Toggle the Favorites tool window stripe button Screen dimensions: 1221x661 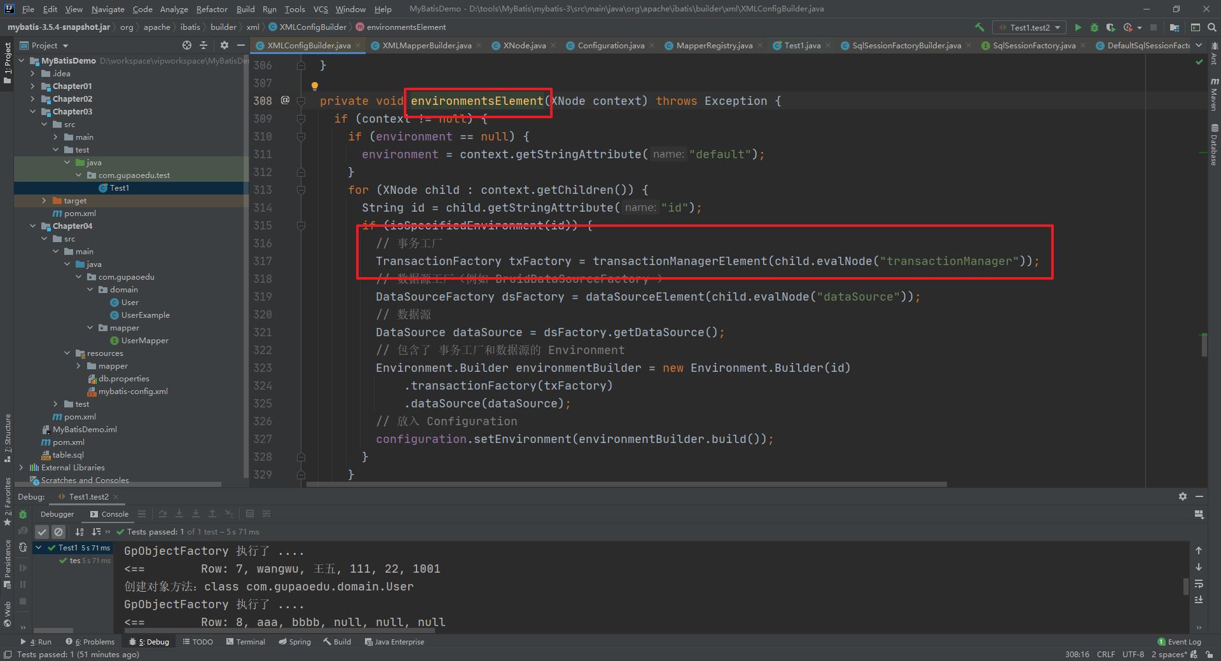coord(7,501)
